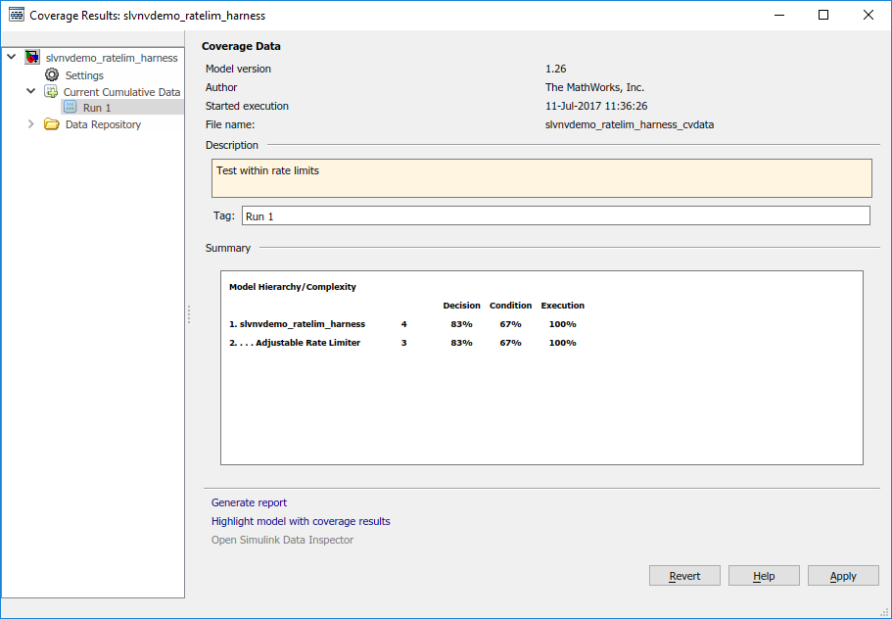Screen dimensions: 892x619
Task: Click the Data Repository folder icon
Action: point(52,124)
